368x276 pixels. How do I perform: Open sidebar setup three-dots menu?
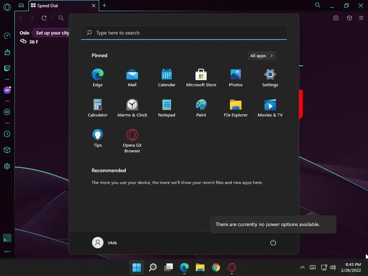click(x=7, y=252)
